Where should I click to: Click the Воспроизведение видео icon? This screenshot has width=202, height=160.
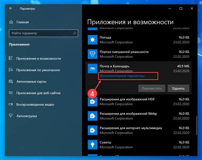tap(11, 104)
